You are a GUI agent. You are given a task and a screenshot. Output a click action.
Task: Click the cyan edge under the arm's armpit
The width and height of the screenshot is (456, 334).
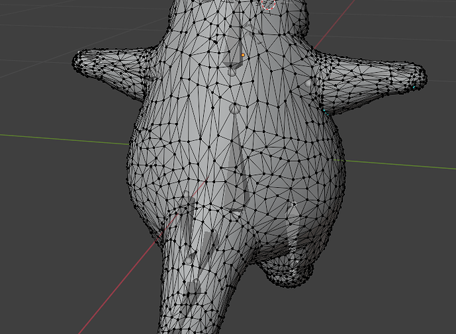pos(326,112)
